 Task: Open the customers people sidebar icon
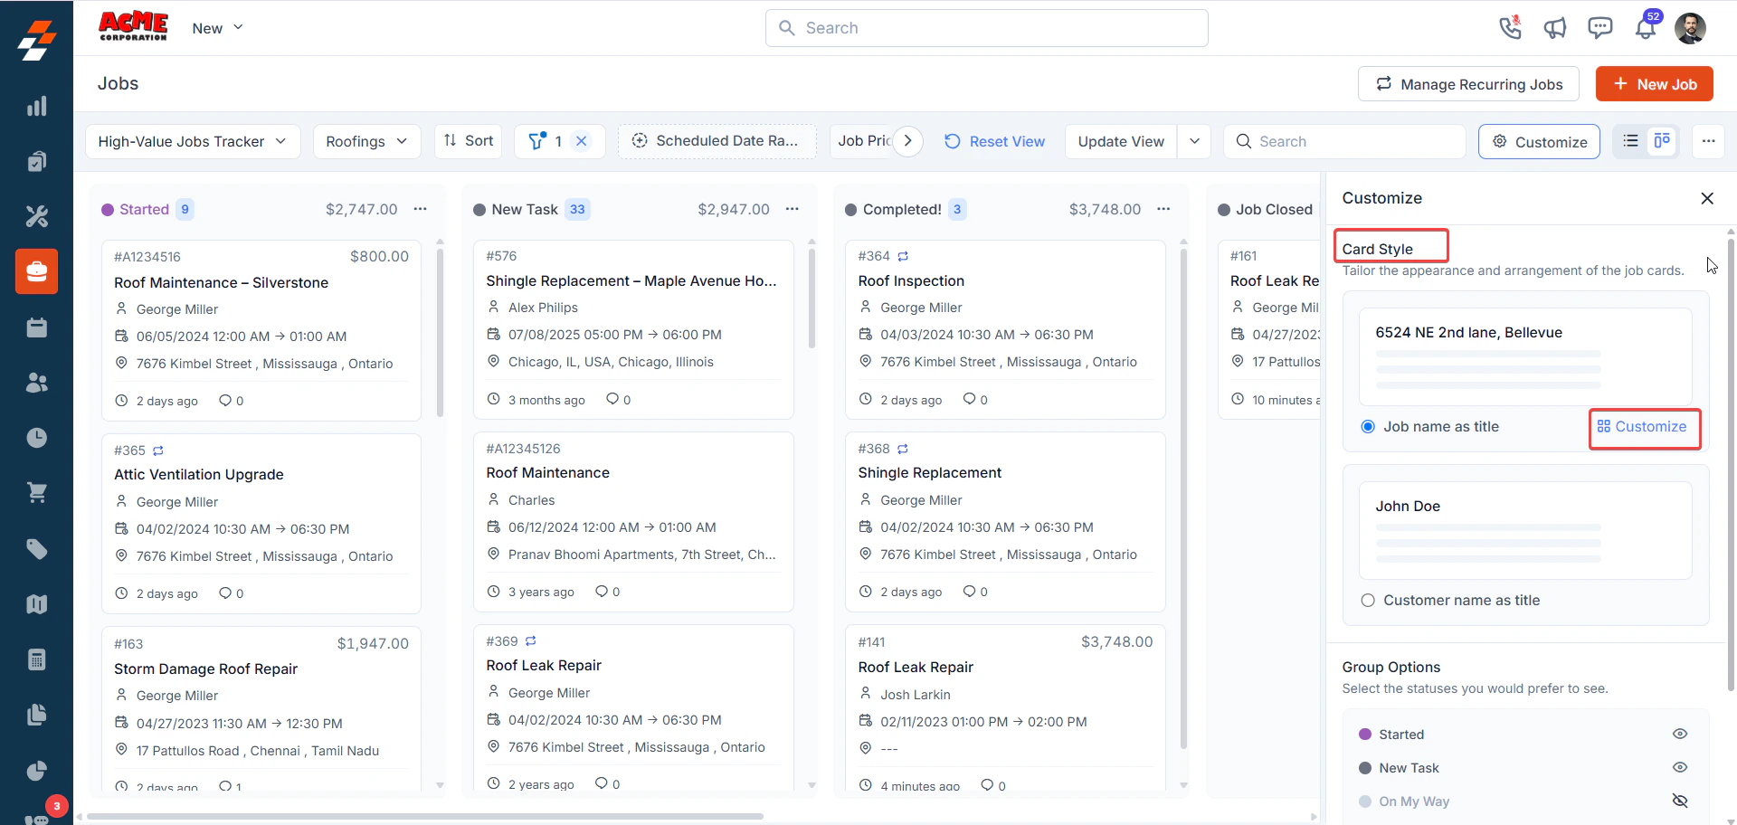click(x=37, y=383)
